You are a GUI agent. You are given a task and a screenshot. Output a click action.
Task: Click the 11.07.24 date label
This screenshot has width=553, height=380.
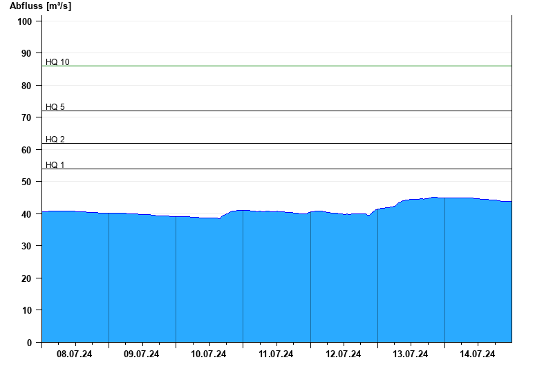coord(276,354)
